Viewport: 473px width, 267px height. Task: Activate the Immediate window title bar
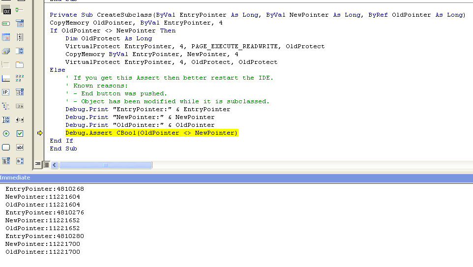click(236, 178)
